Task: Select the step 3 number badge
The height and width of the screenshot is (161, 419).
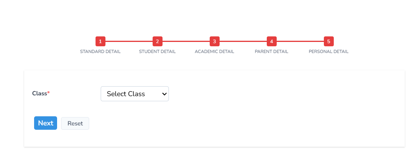Action: point(214,41)
